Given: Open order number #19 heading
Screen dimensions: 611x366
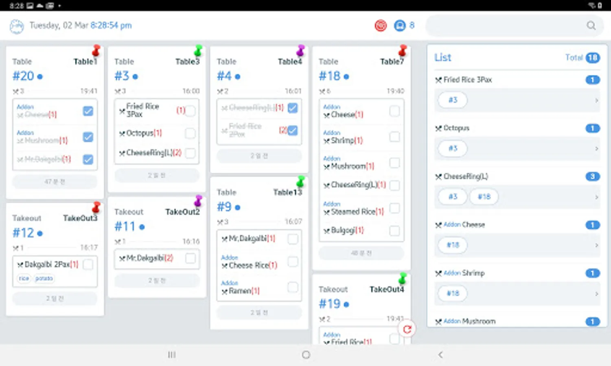Looking at the screenshot, I should coord(330,304).
